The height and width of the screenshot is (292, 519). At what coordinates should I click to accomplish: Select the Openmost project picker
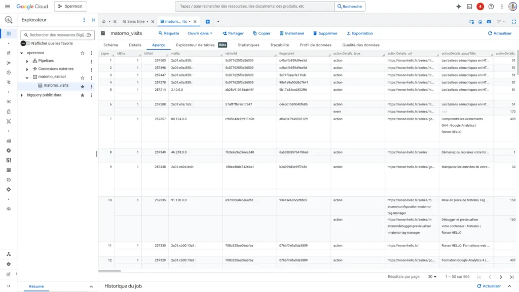coord(70,7)
